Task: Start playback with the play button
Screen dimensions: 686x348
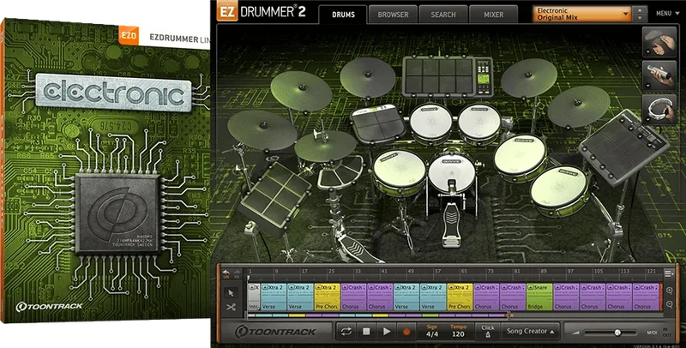Action: click(387, 332)
